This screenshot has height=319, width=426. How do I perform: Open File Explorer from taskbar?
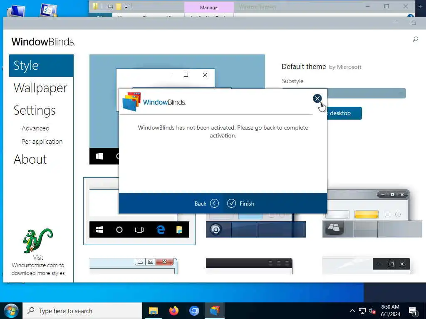click(x=153, y=311)
